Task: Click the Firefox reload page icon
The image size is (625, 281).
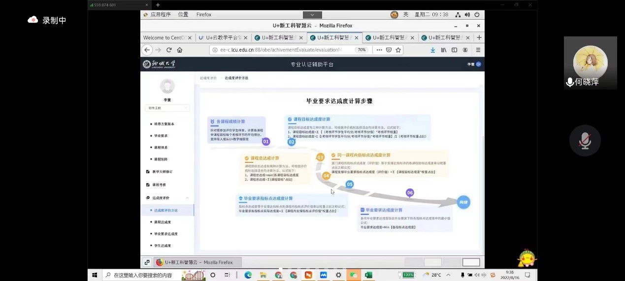Action: coord(169,50)
